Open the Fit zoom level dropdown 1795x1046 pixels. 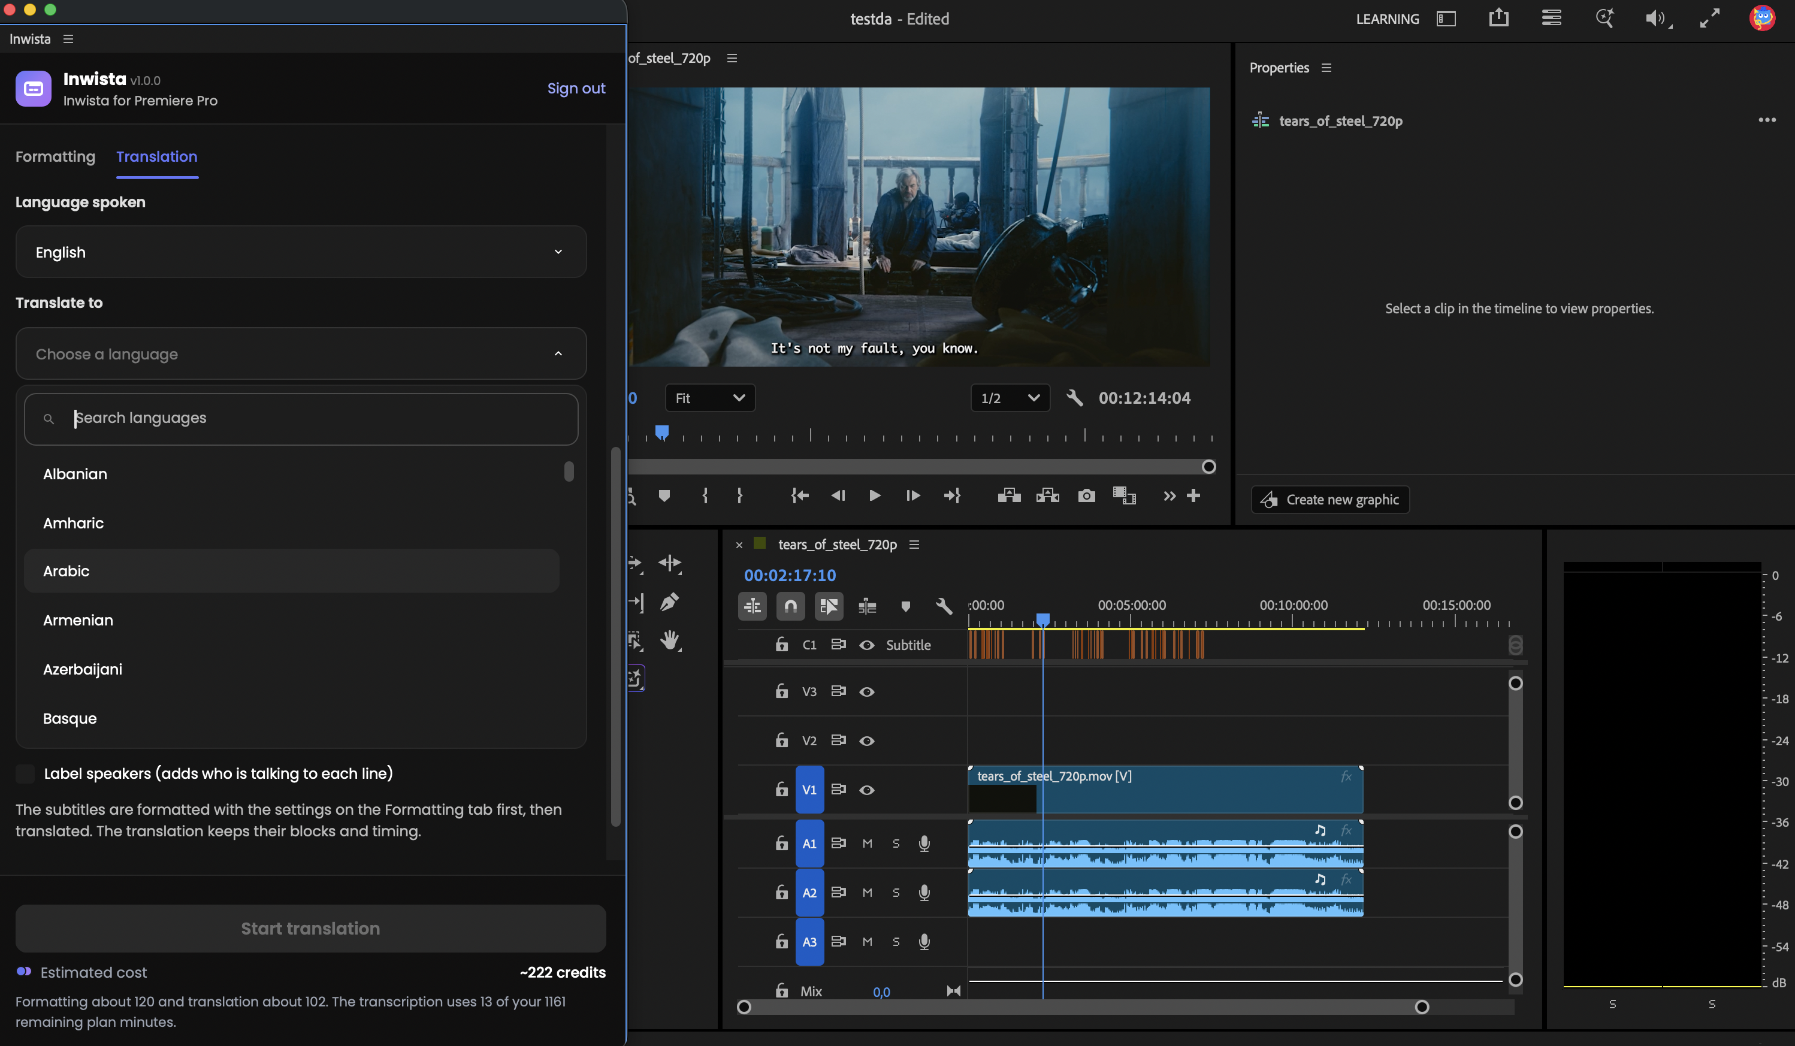[x=709, y=398]
